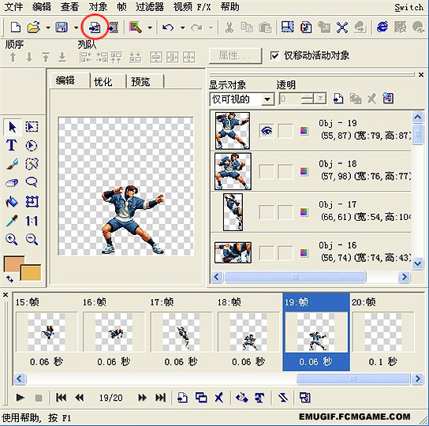Open the 过滤器 menu
Screen dimensions: 429x426
[x=150, y=7]
